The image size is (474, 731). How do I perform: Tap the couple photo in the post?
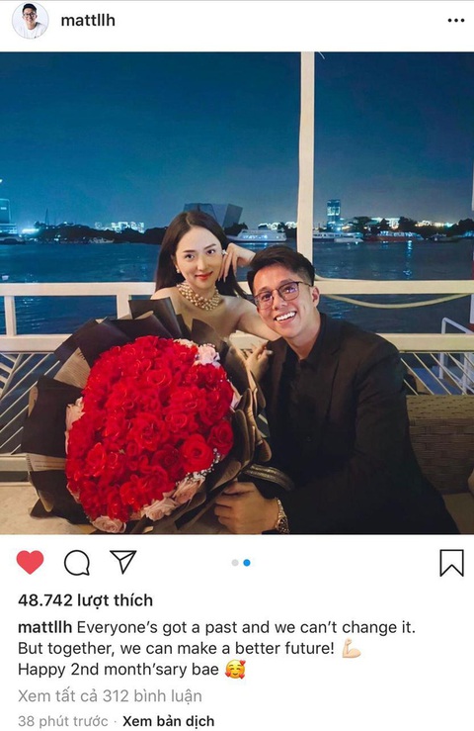(237, 293)
